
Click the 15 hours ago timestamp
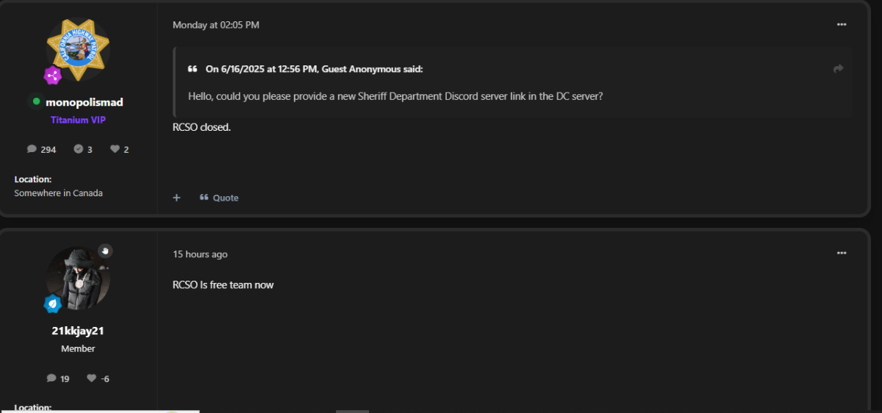[200, 254]
